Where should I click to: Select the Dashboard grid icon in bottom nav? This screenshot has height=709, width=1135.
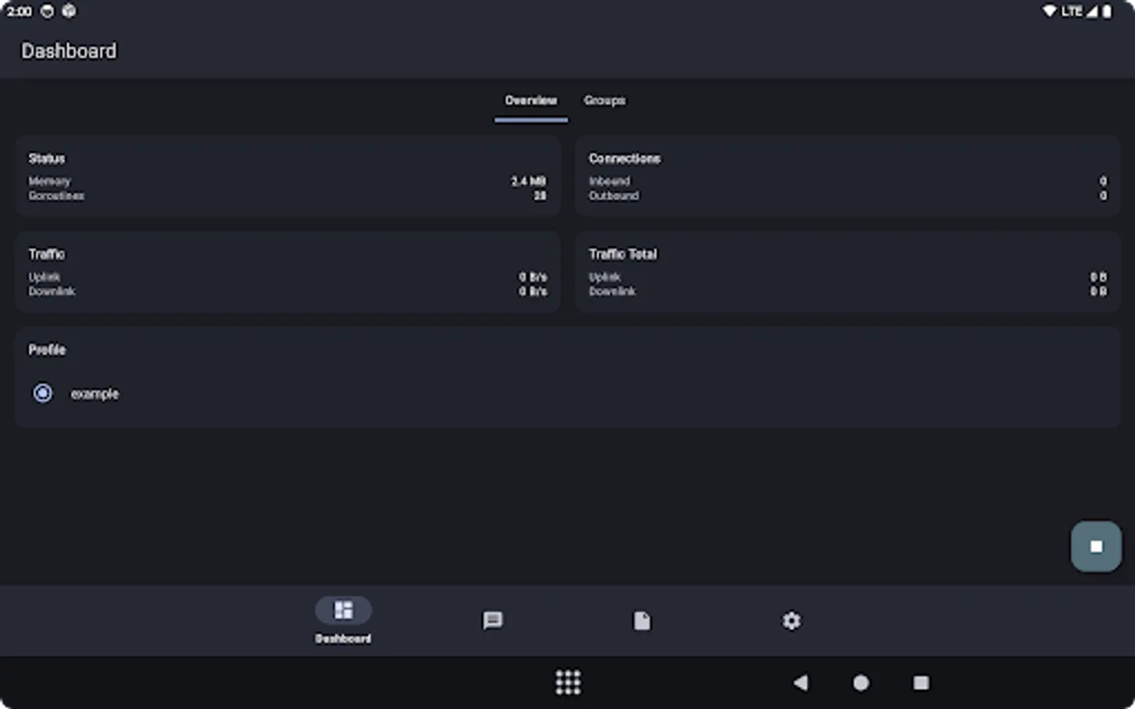[x=344, y=611]
